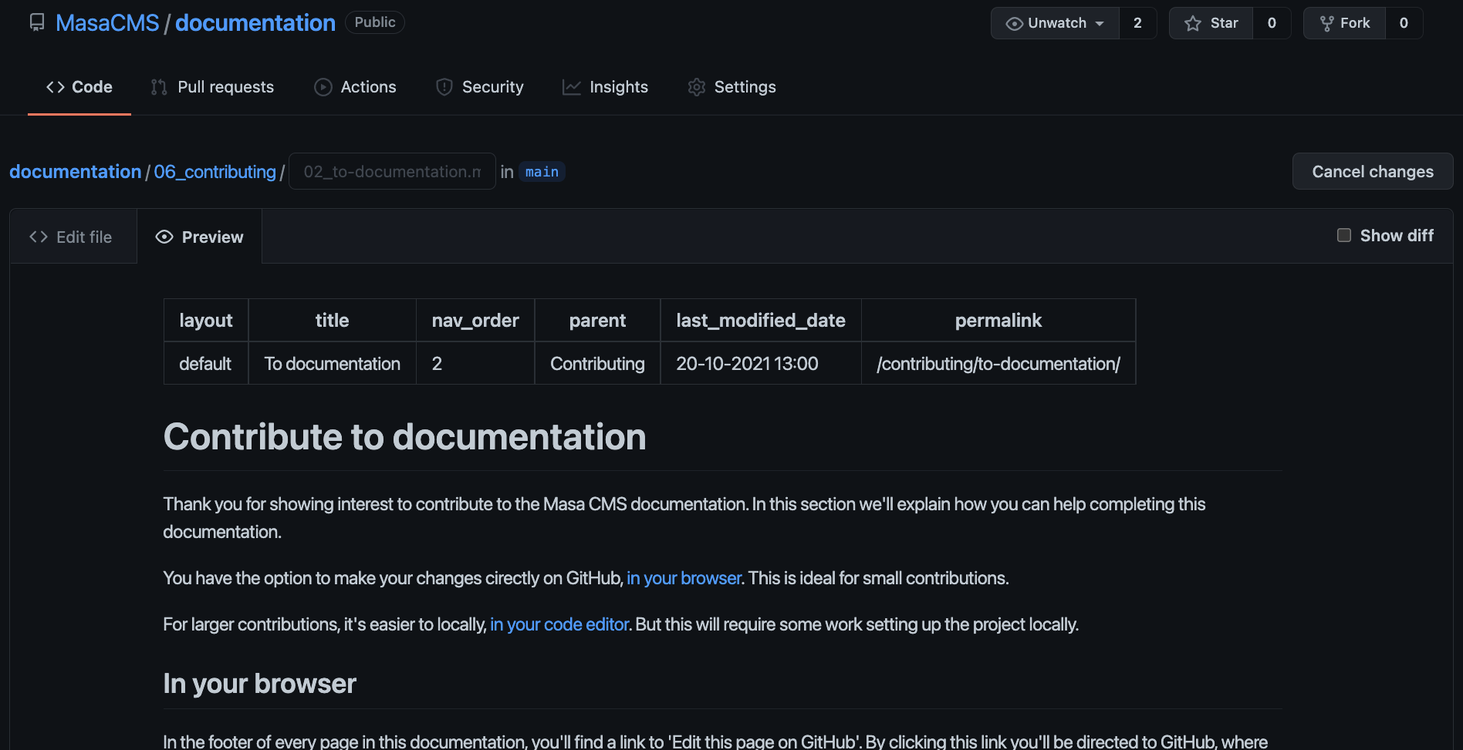Select the permalink cell '/contributing/to-documentation/'
This screenshot has height=750, width=1463.
pyautogui.click(x=998, y=363)
